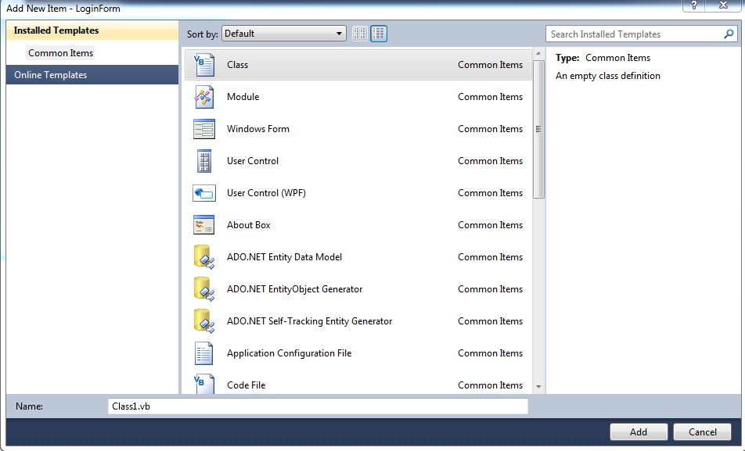Select the About Box template icon
Image resolution: width=745 pixels, height=451 pixels.
204,225
